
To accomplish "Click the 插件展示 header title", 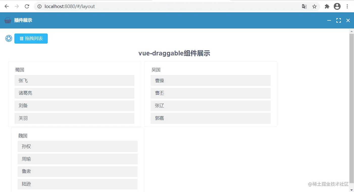I will click(x=23, y=20).
